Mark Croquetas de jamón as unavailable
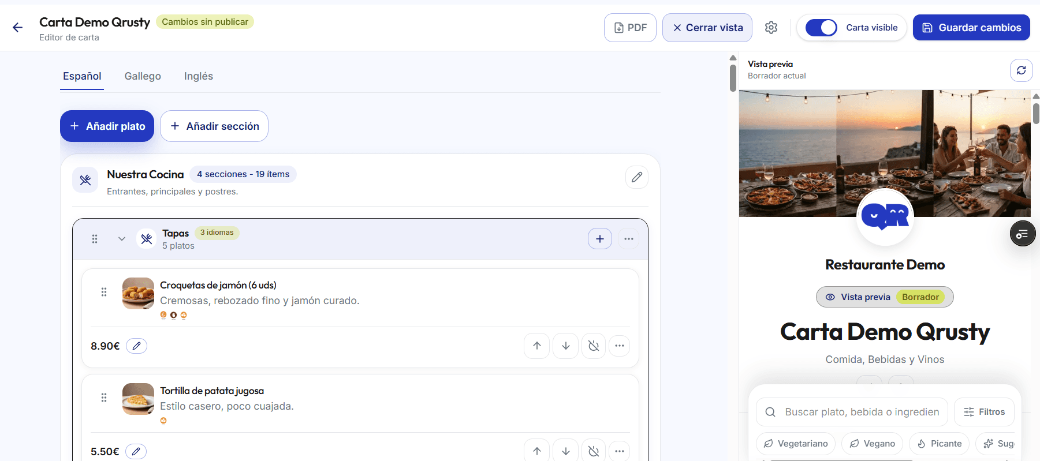1040x461 pixels. click(594, 346)
